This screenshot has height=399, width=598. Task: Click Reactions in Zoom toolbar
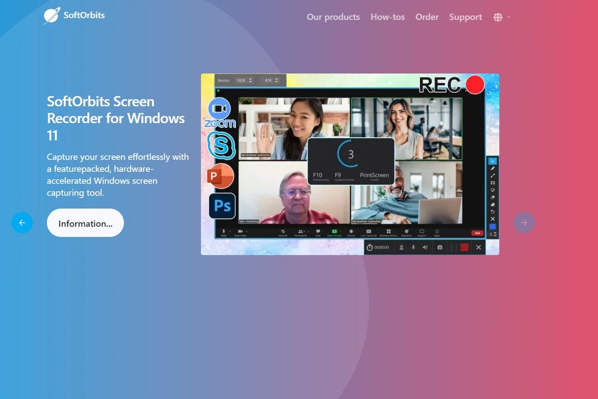tap(407, 232)
